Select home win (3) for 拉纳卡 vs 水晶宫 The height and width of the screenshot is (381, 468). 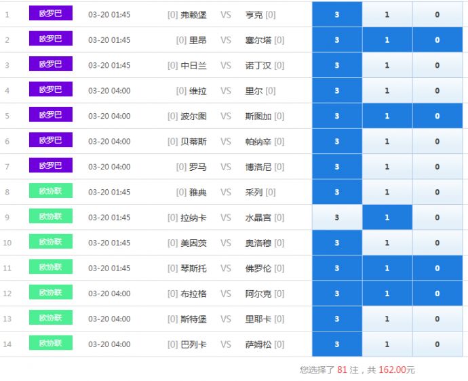click(x=337, y=218)
